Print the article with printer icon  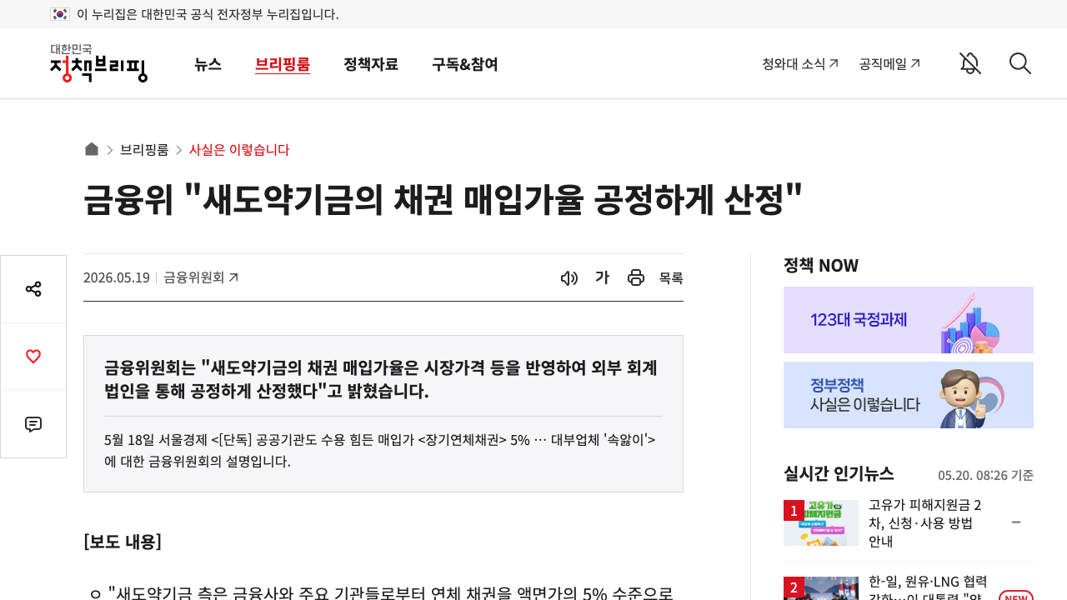click(x=636, y=277)
